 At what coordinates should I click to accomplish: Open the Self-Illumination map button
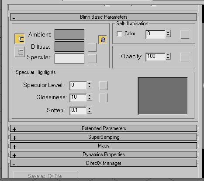185,34
